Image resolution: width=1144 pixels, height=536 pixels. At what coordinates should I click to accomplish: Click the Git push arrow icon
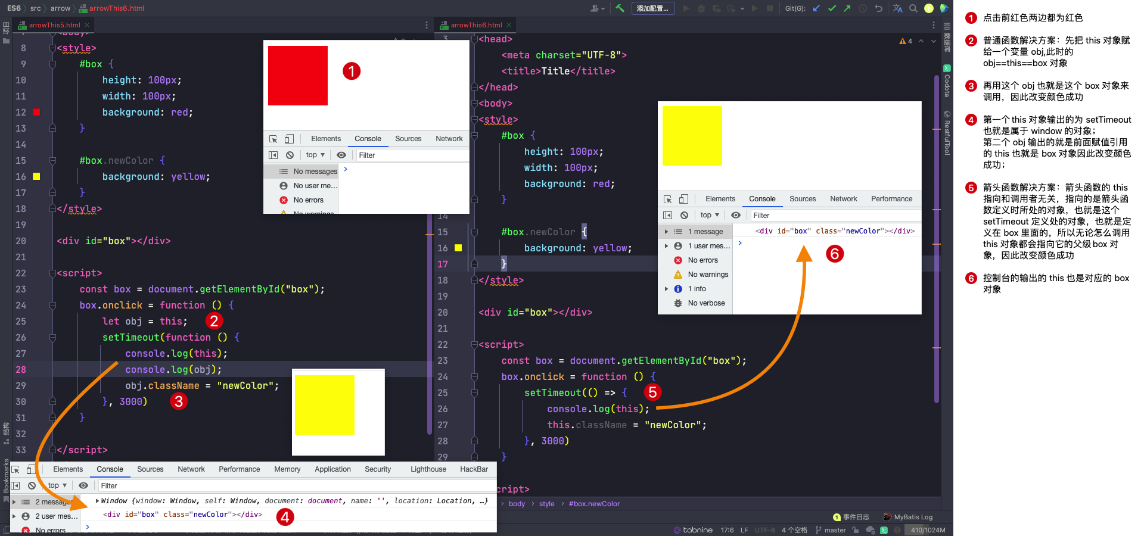point(847,8)
